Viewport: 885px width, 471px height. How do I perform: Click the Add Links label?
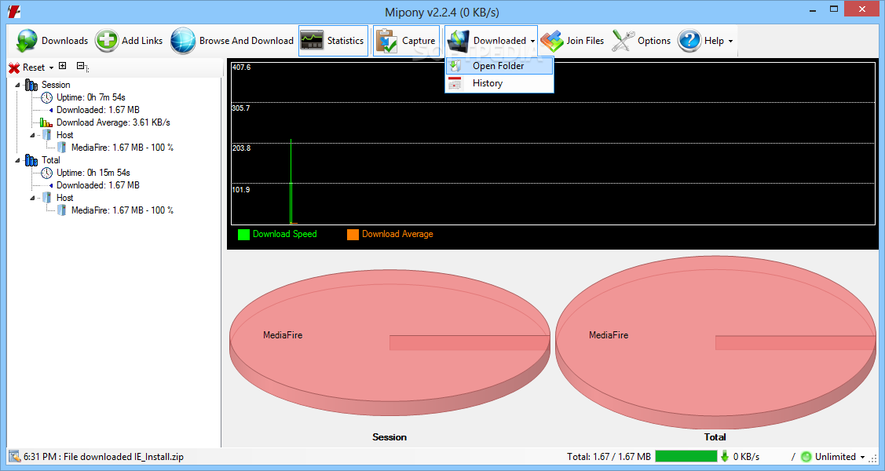tap(142, 41)
